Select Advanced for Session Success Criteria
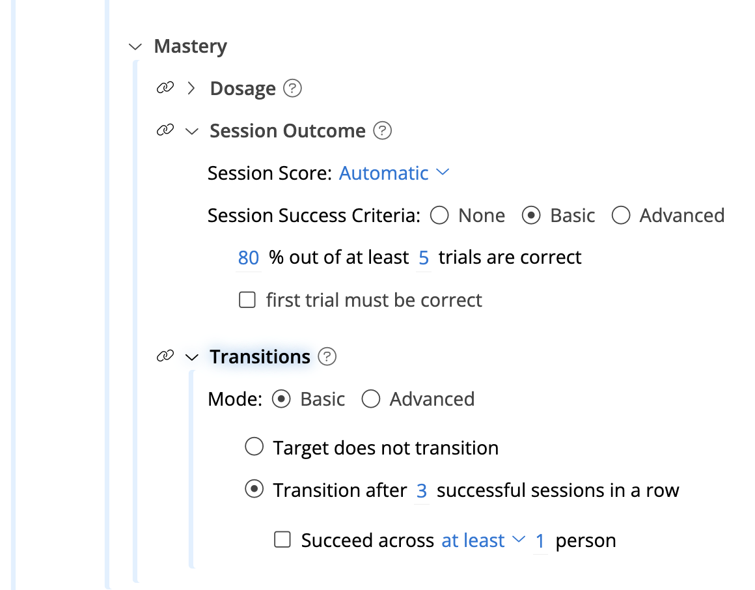755x590 pixels. [621, 215]
